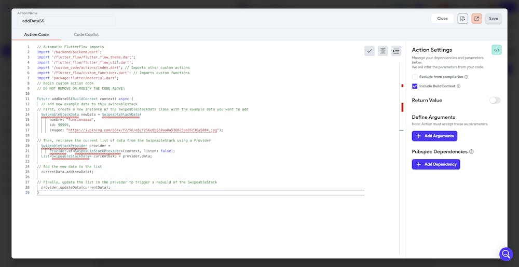Image resolution: width=519 pixels, height=267 pixels.
Task: Uncheck the Include BuildContext checkbox
Action: point(415,86)
